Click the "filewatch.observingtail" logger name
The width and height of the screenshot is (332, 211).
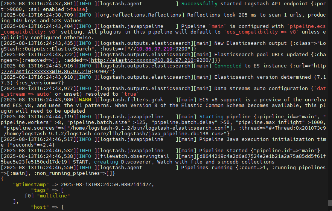pos(134,156)
